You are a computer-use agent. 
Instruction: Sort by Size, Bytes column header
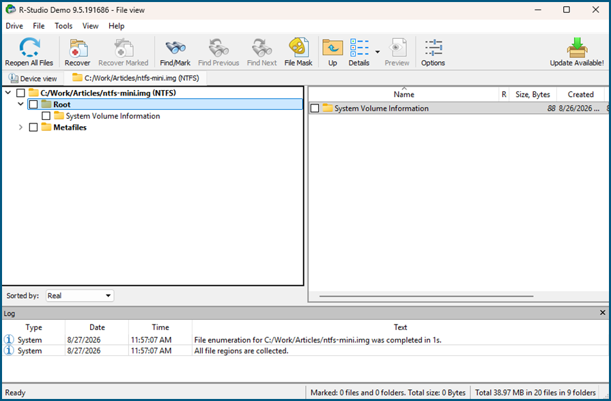(x=532, y=94)
